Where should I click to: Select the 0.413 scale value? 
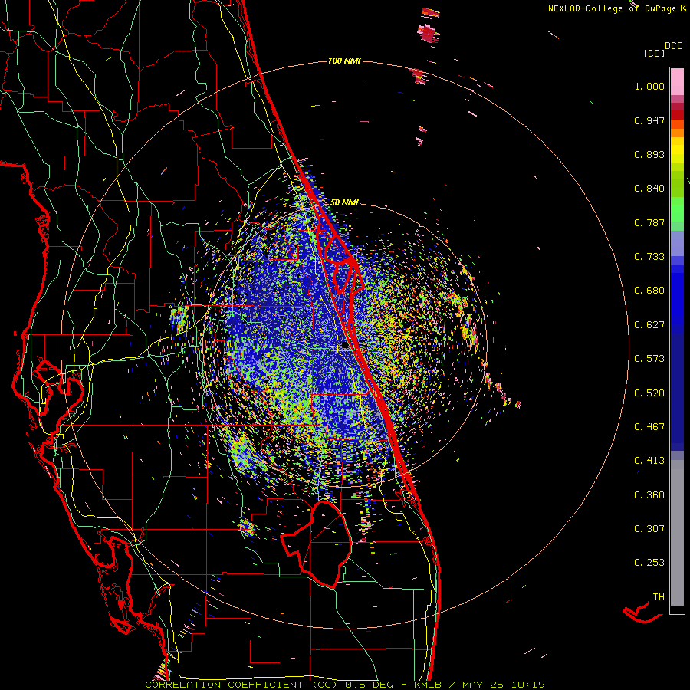(649, 461)
